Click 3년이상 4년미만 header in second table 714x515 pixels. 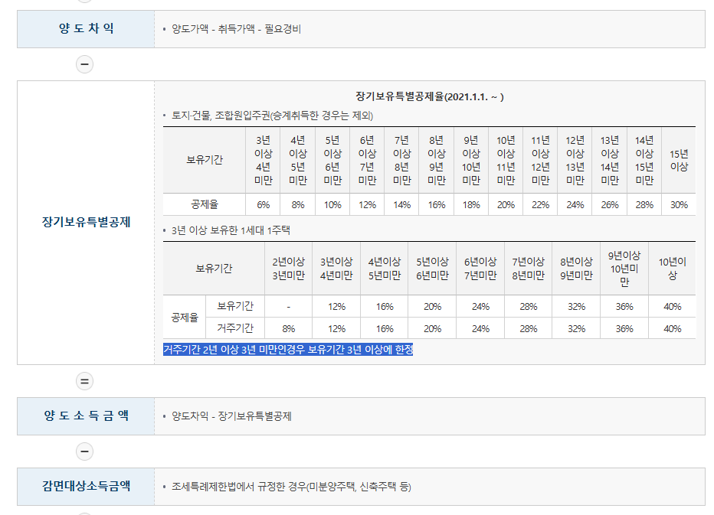(336, 269)
